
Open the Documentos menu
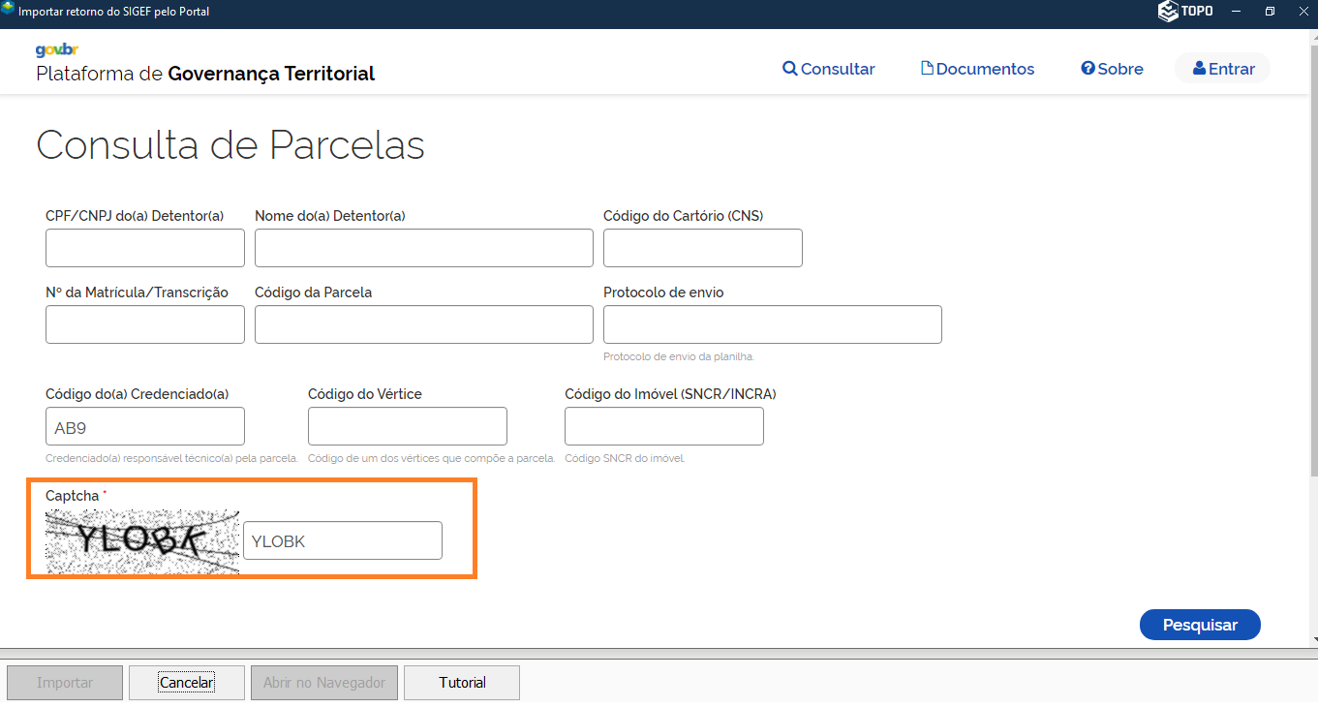[978, 69]
